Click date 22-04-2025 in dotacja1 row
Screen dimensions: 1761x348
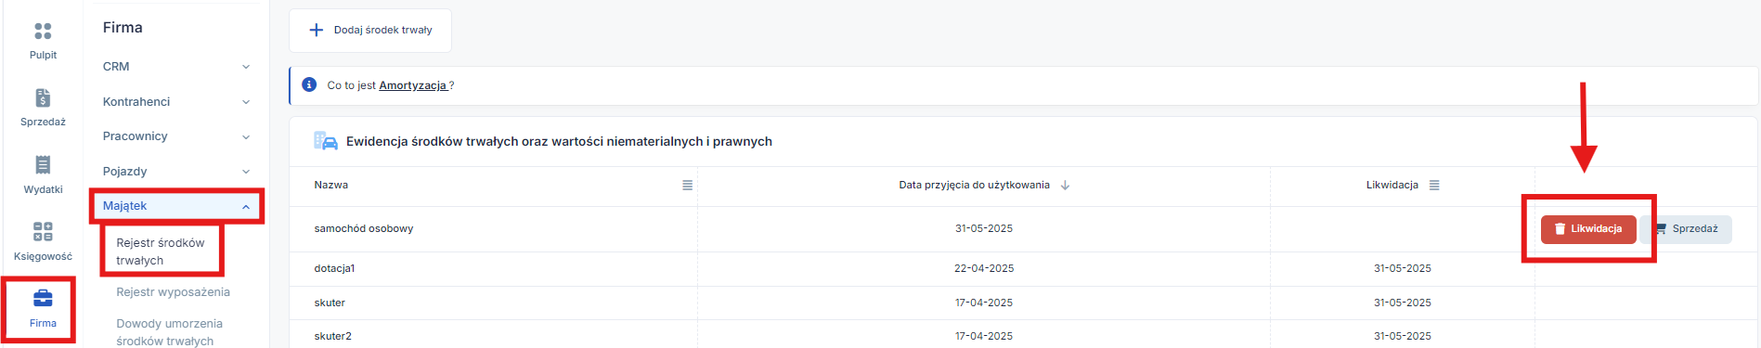click(984, 269)
